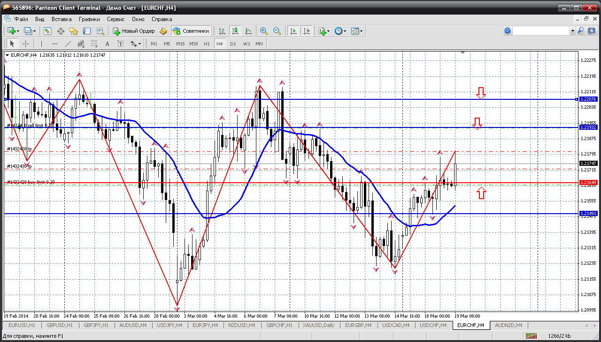Screen dimensions: 601x342
Task: Switch timeframe to D1
Action: tap(233, 44)
